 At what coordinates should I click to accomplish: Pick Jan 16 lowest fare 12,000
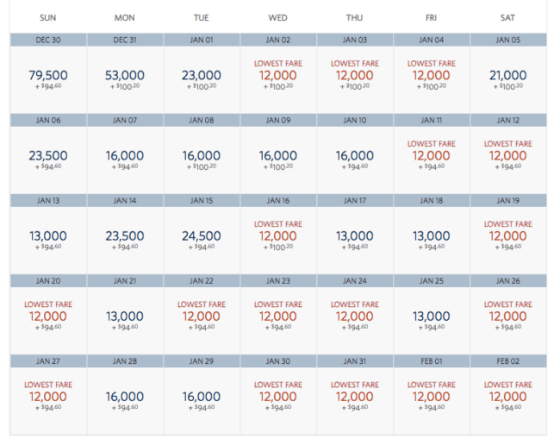click(x=278, y=241)
